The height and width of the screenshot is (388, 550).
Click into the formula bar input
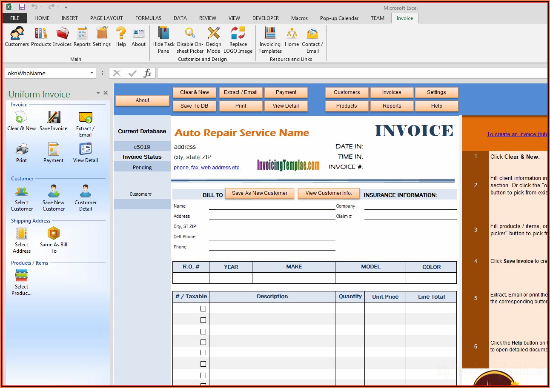pos(351,73)
